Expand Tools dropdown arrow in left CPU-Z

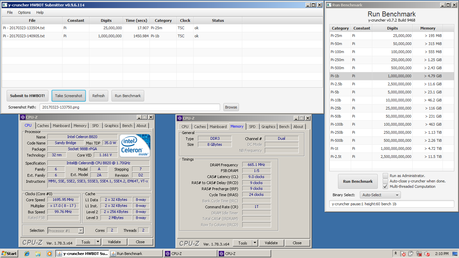(98, 242)
